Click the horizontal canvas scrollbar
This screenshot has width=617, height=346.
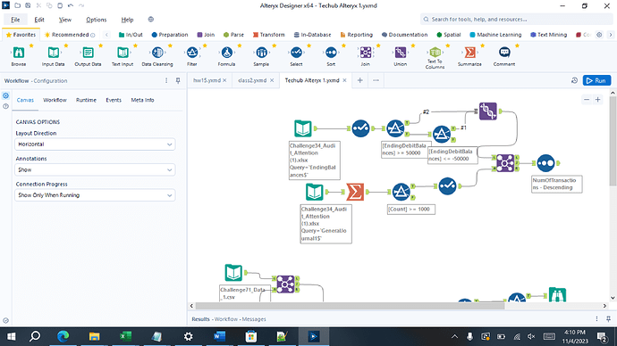(351, 306)
